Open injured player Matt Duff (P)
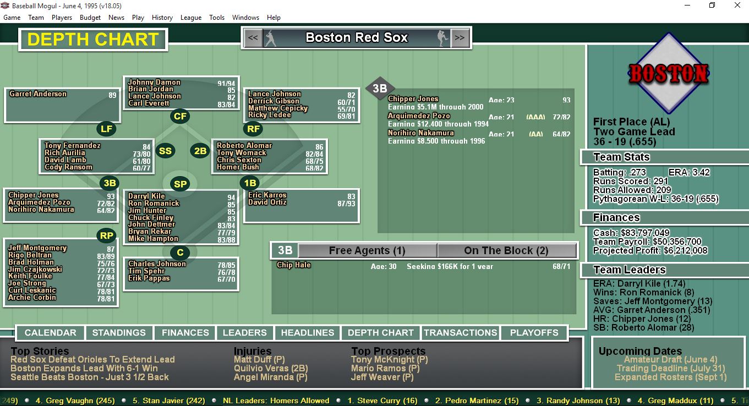 click(x=259, y=360)
